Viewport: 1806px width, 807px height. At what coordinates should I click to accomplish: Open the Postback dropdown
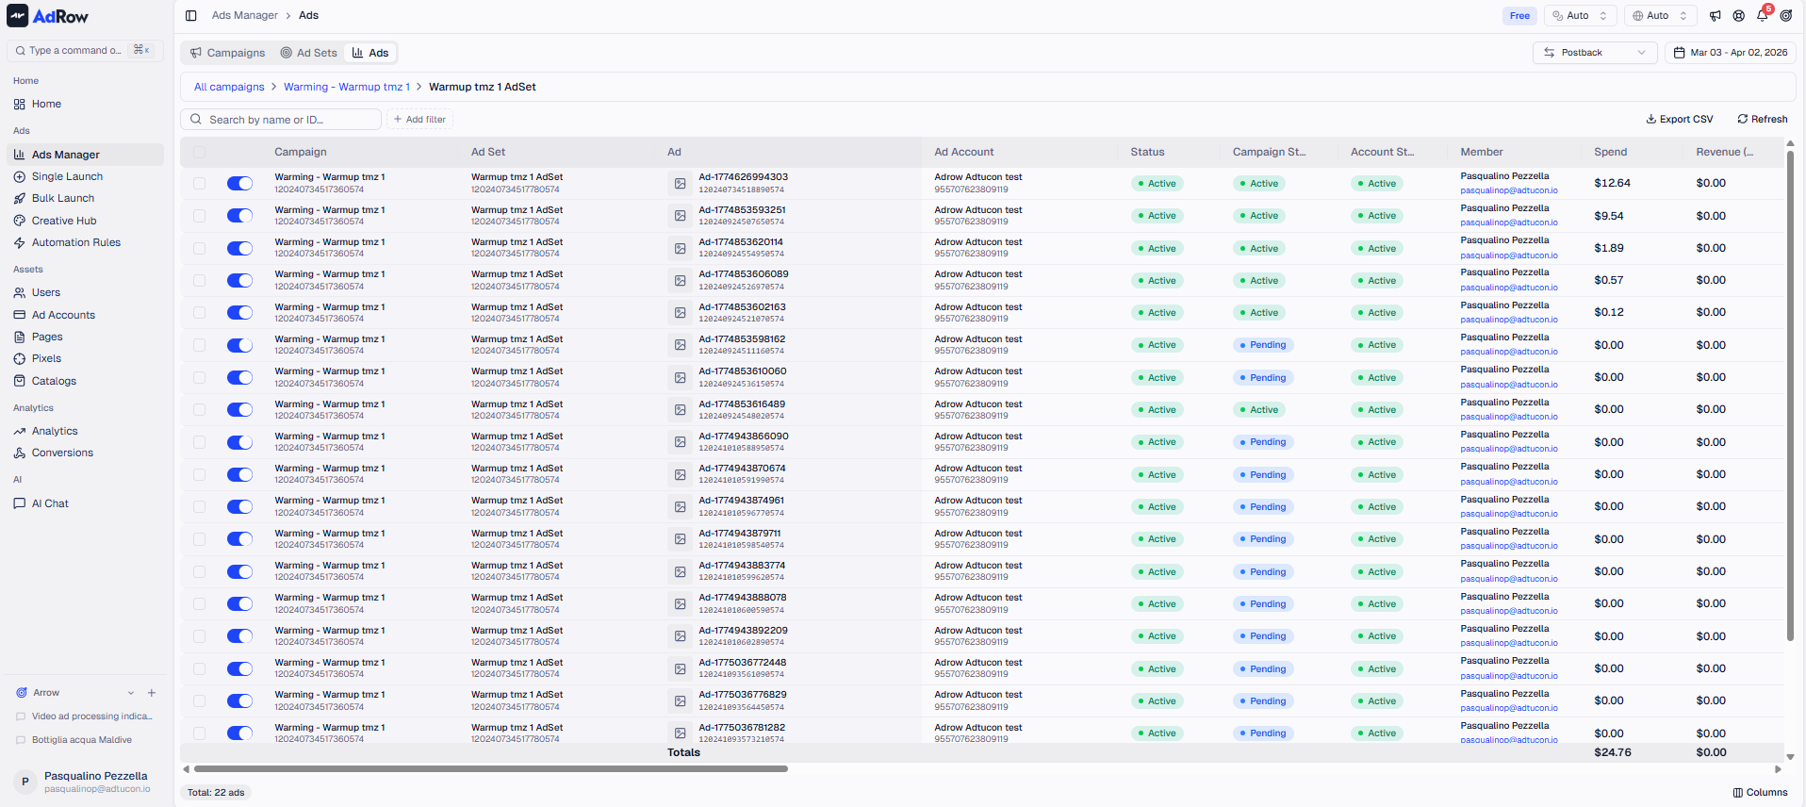pos(1595,53)
